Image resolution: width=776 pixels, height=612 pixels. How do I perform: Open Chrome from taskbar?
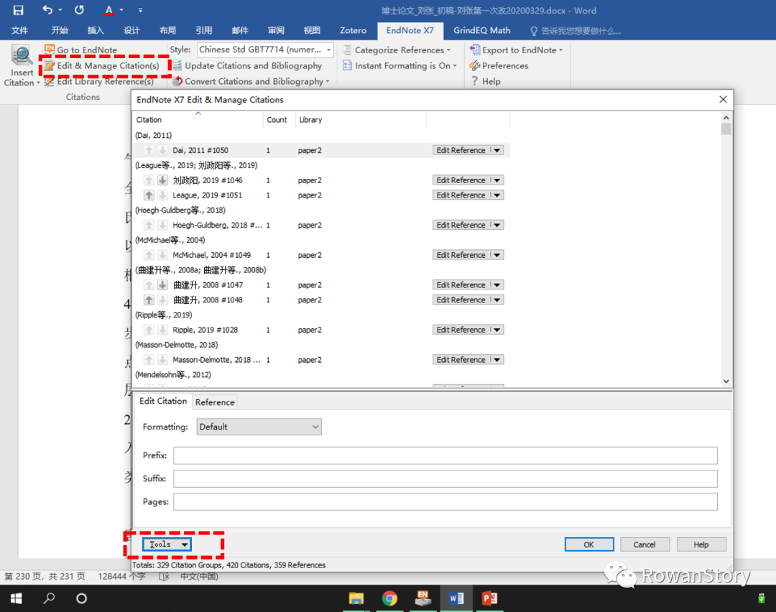[389, 598]
